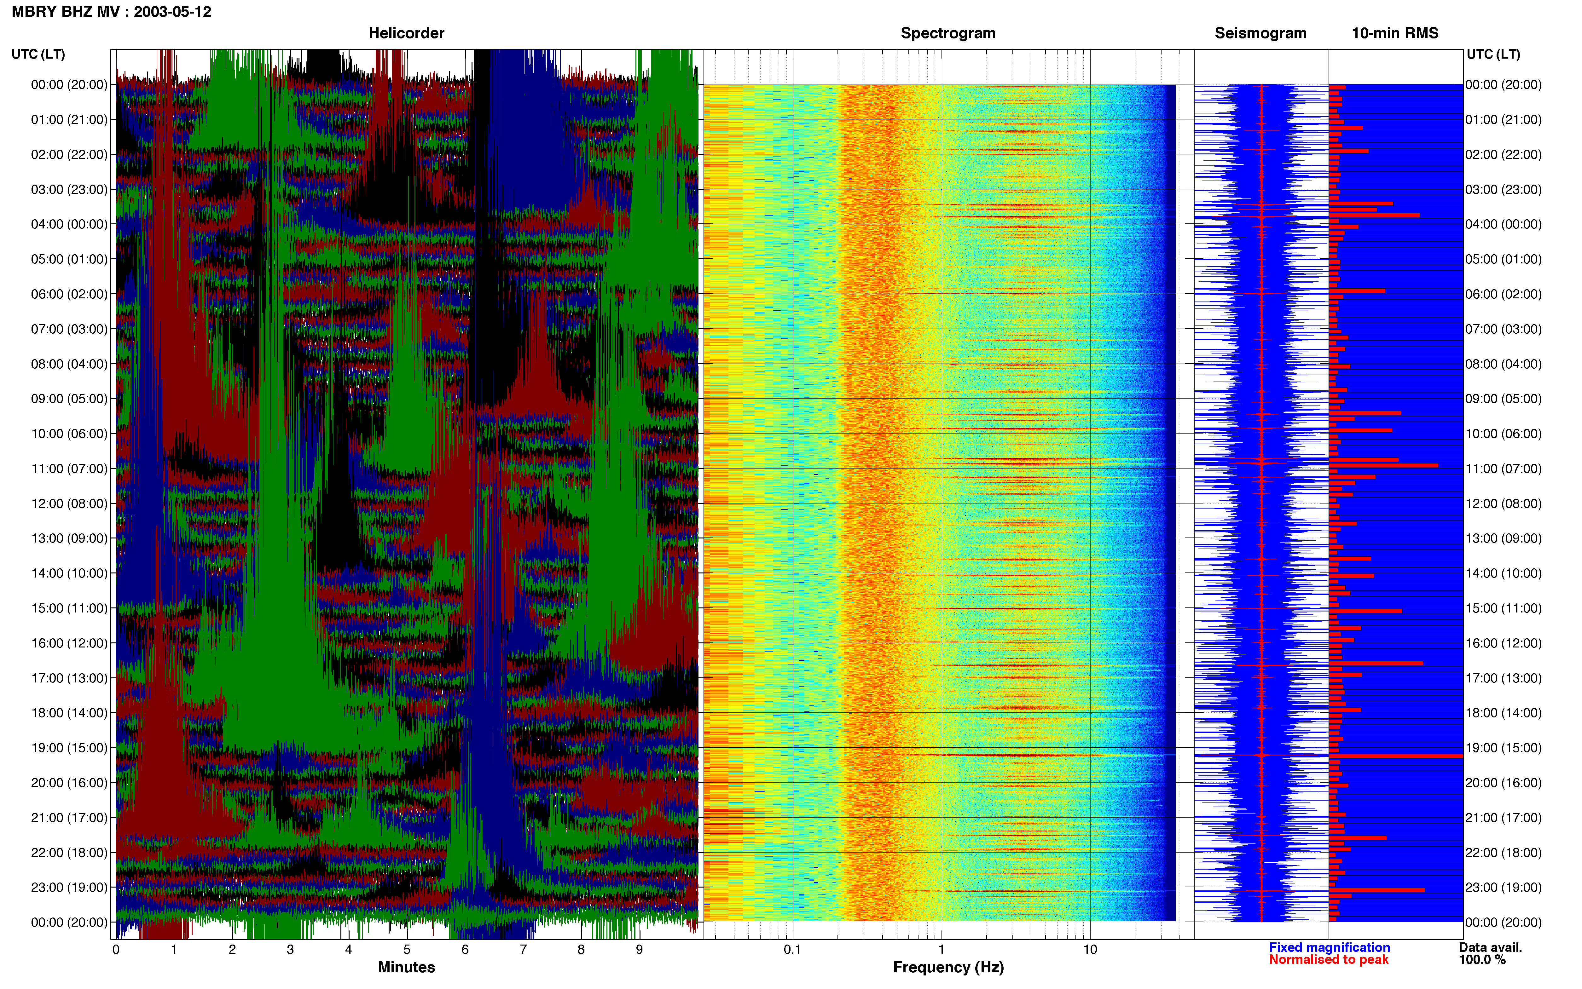Click the 'Minutes' x-axis label
Screen dimensions: 1582x989
[x=406, y=967]
